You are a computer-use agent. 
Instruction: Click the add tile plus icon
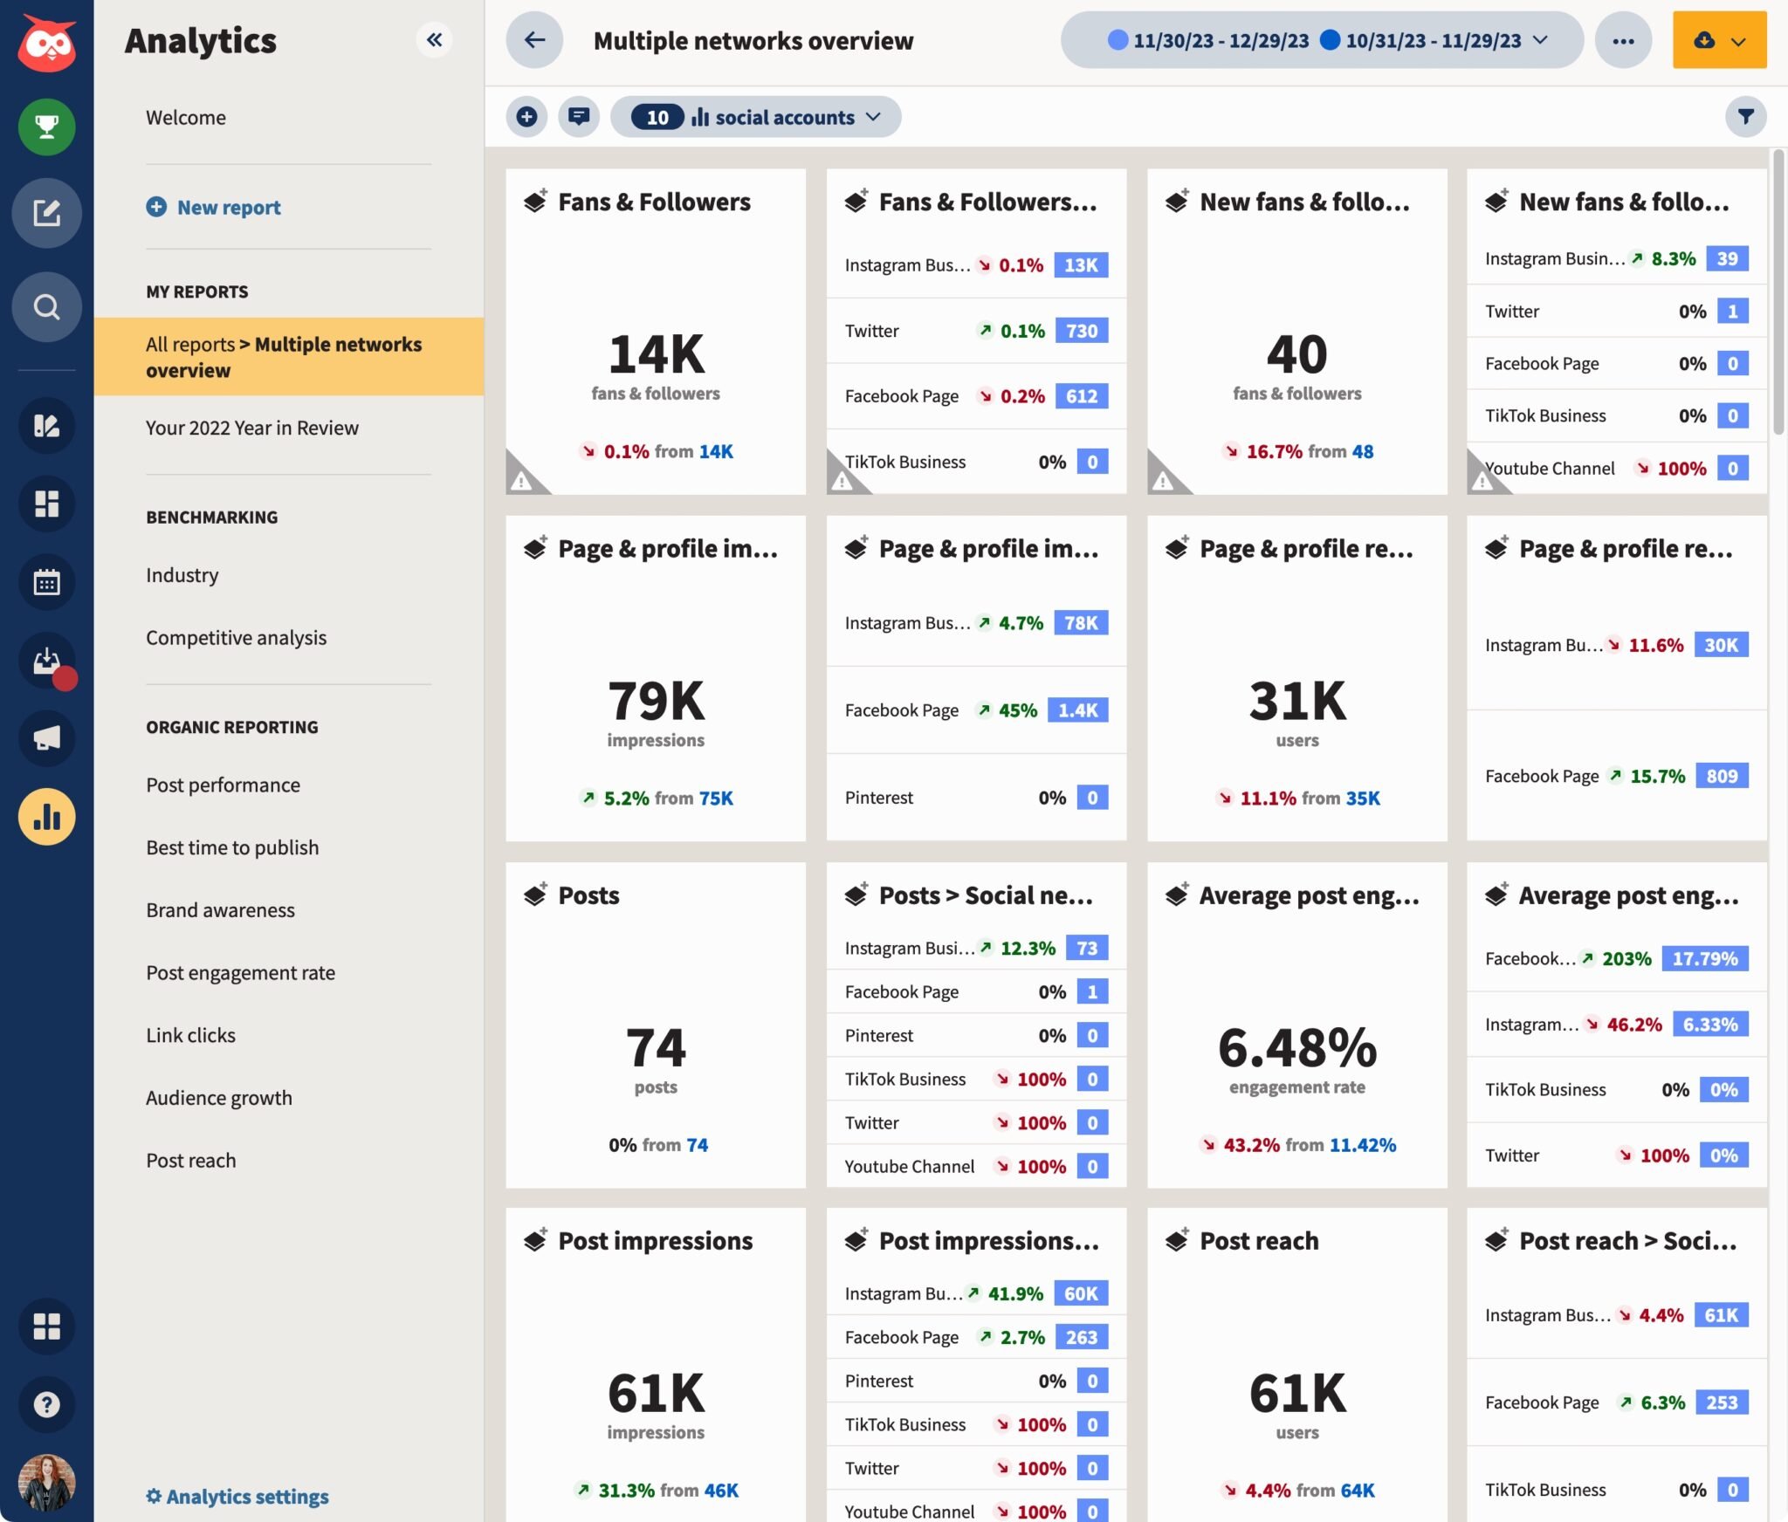click(x=526, y=116)
